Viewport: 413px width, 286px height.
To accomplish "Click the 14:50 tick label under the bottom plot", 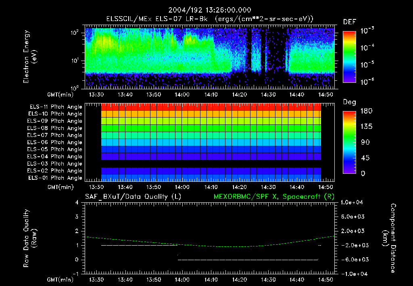I will [325, 280].
